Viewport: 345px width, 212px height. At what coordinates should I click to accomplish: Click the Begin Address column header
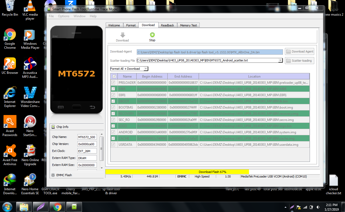point(152,76)
